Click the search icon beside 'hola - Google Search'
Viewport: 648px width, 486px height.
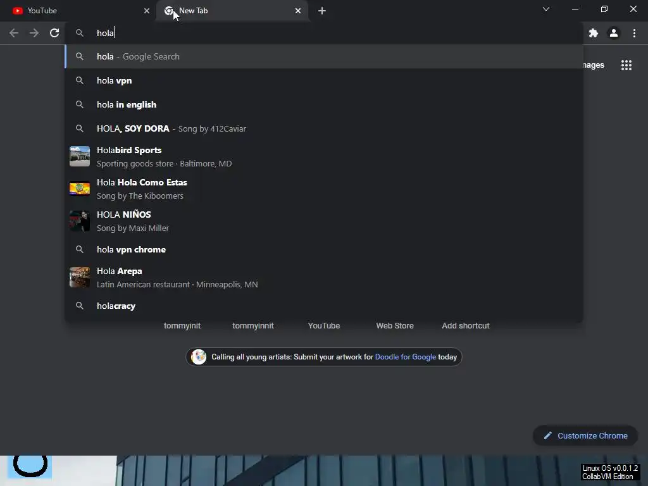[80, 56]
